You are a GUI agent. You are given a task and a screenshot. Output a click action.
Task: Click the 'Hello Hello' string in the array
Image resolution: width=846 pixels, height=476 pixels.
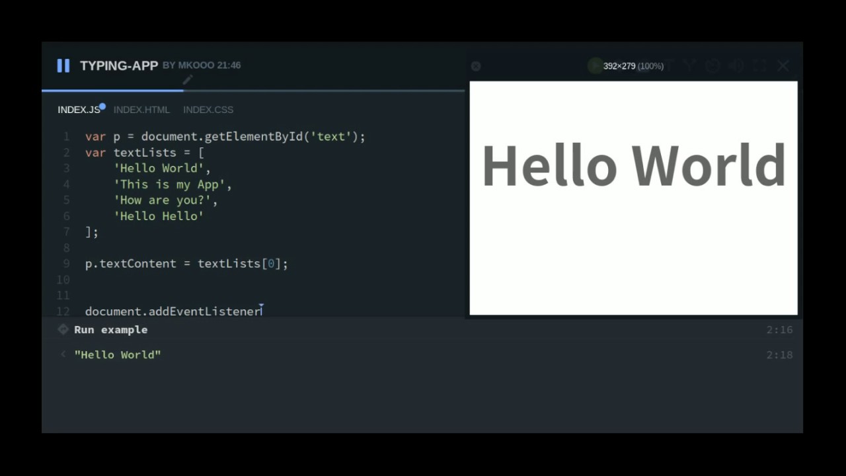pyautogui.click(x=159, y=216)
